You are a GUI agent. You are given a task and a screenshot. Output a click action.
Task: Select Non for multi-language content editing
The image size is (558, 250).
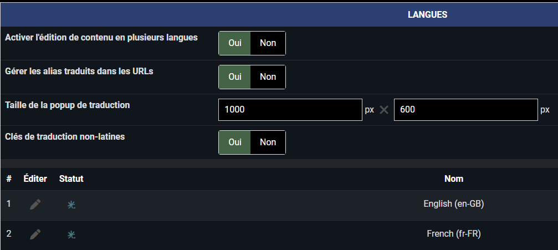coord(268,43)
